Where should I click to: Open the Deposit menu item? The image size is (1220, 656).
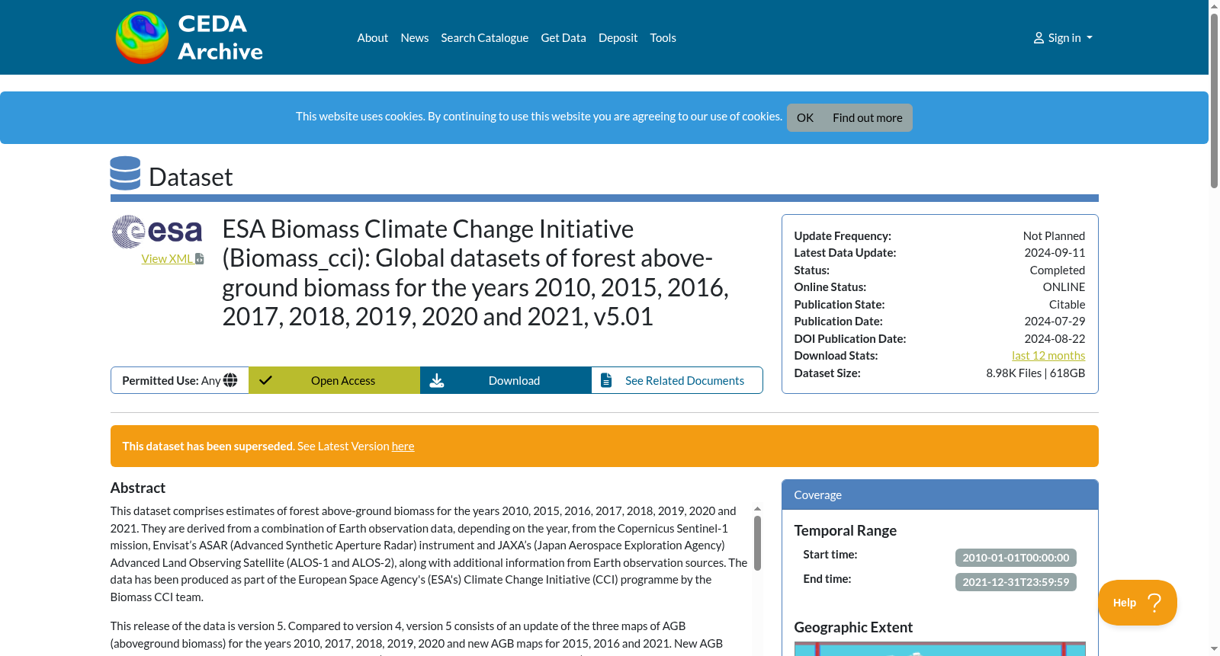pos(618,38)
